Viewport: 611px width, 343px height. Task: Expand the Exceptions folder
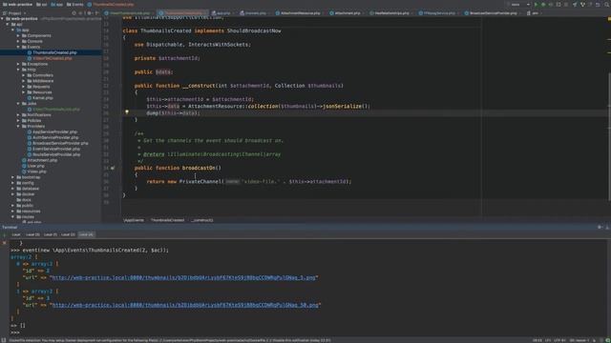point(18,64)
